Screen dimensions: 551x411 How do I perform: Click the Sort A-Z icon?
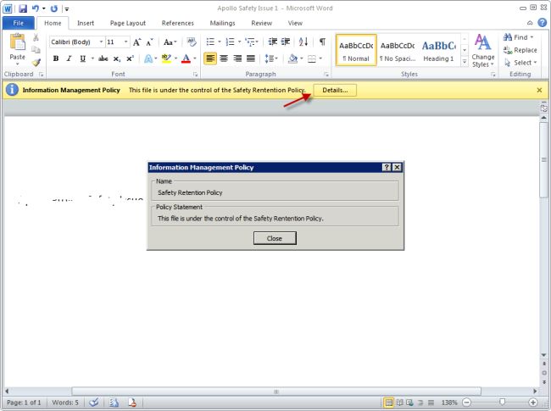click(303, 42)
